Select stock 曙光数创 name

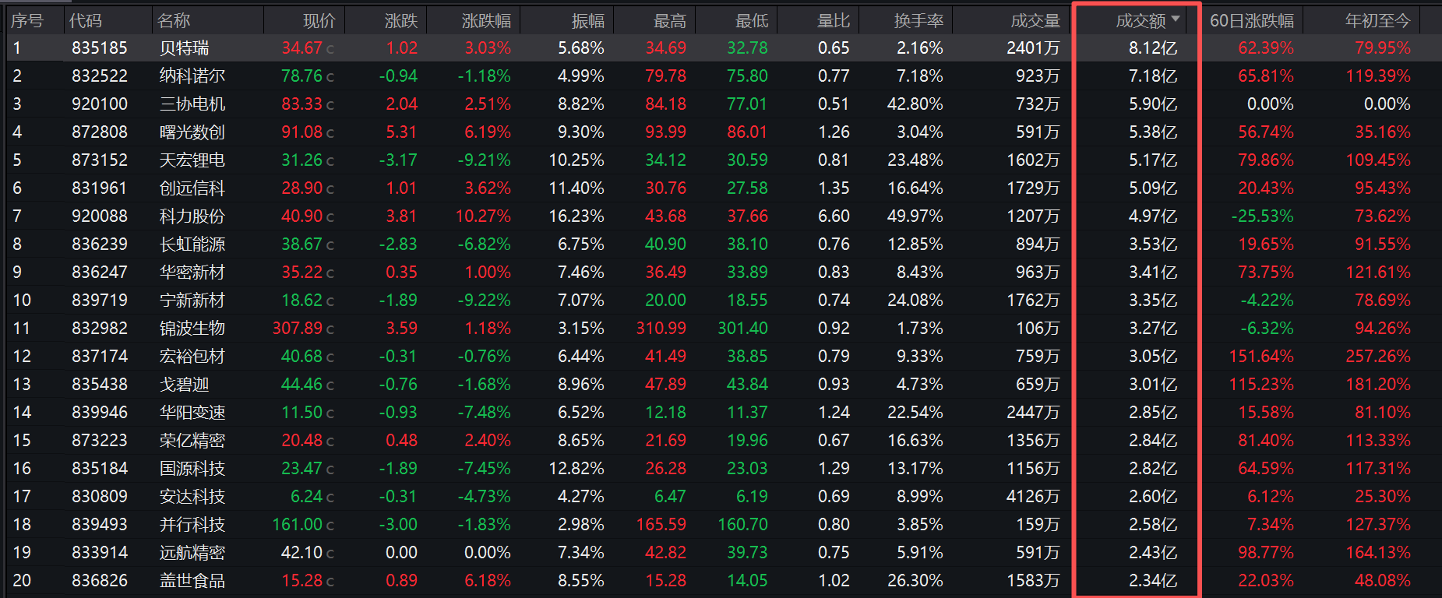pos(192,132)
